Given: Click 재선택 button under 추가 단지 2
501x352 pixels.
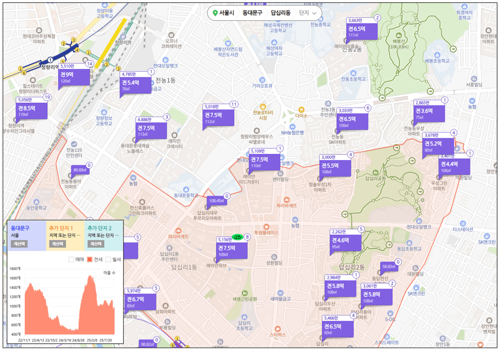Looking at the screenshot, I should pyautogui.click(x=96, y=244).
